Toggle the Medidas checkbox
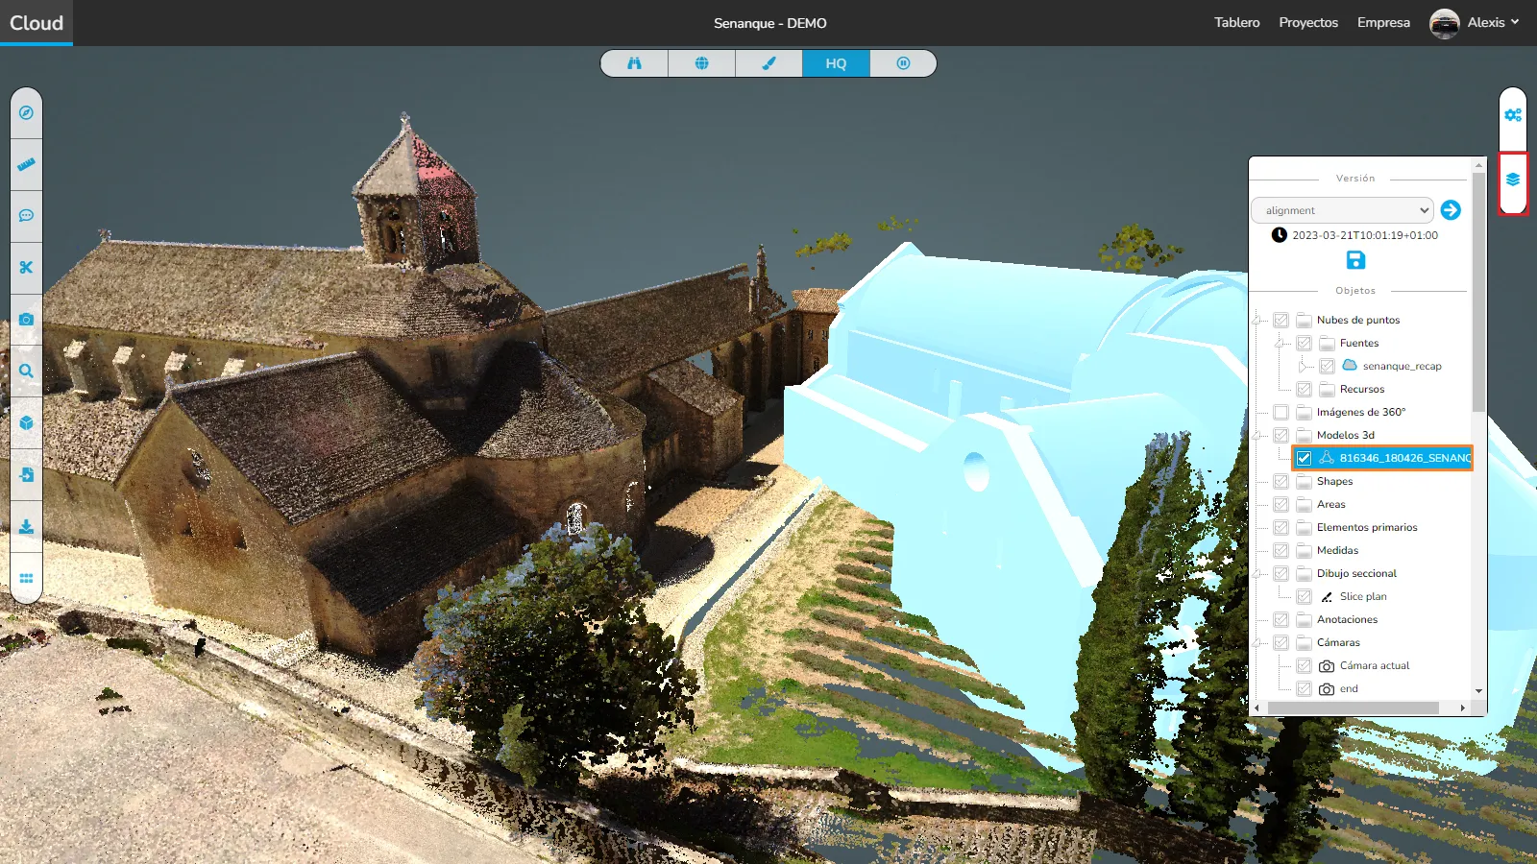 (1281, 550)
